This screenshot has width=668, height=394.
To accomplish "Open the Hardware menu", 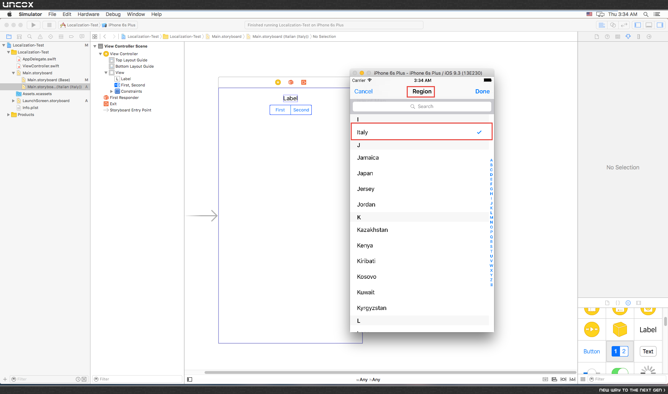I will click(x=88, y=14).
